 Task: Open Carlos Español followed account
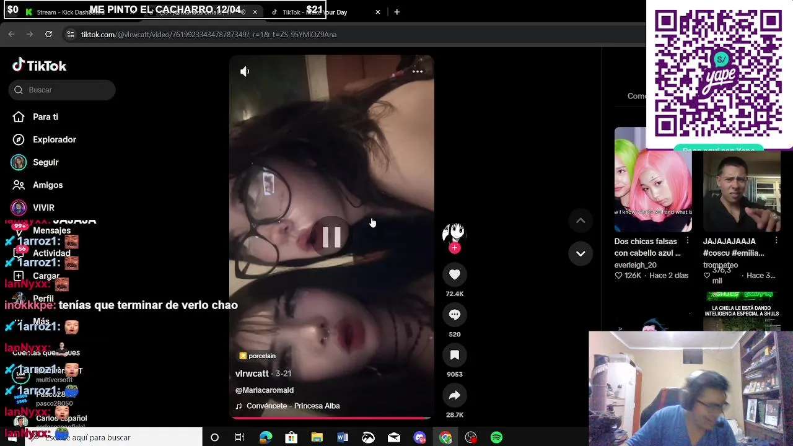click(61, 419)
